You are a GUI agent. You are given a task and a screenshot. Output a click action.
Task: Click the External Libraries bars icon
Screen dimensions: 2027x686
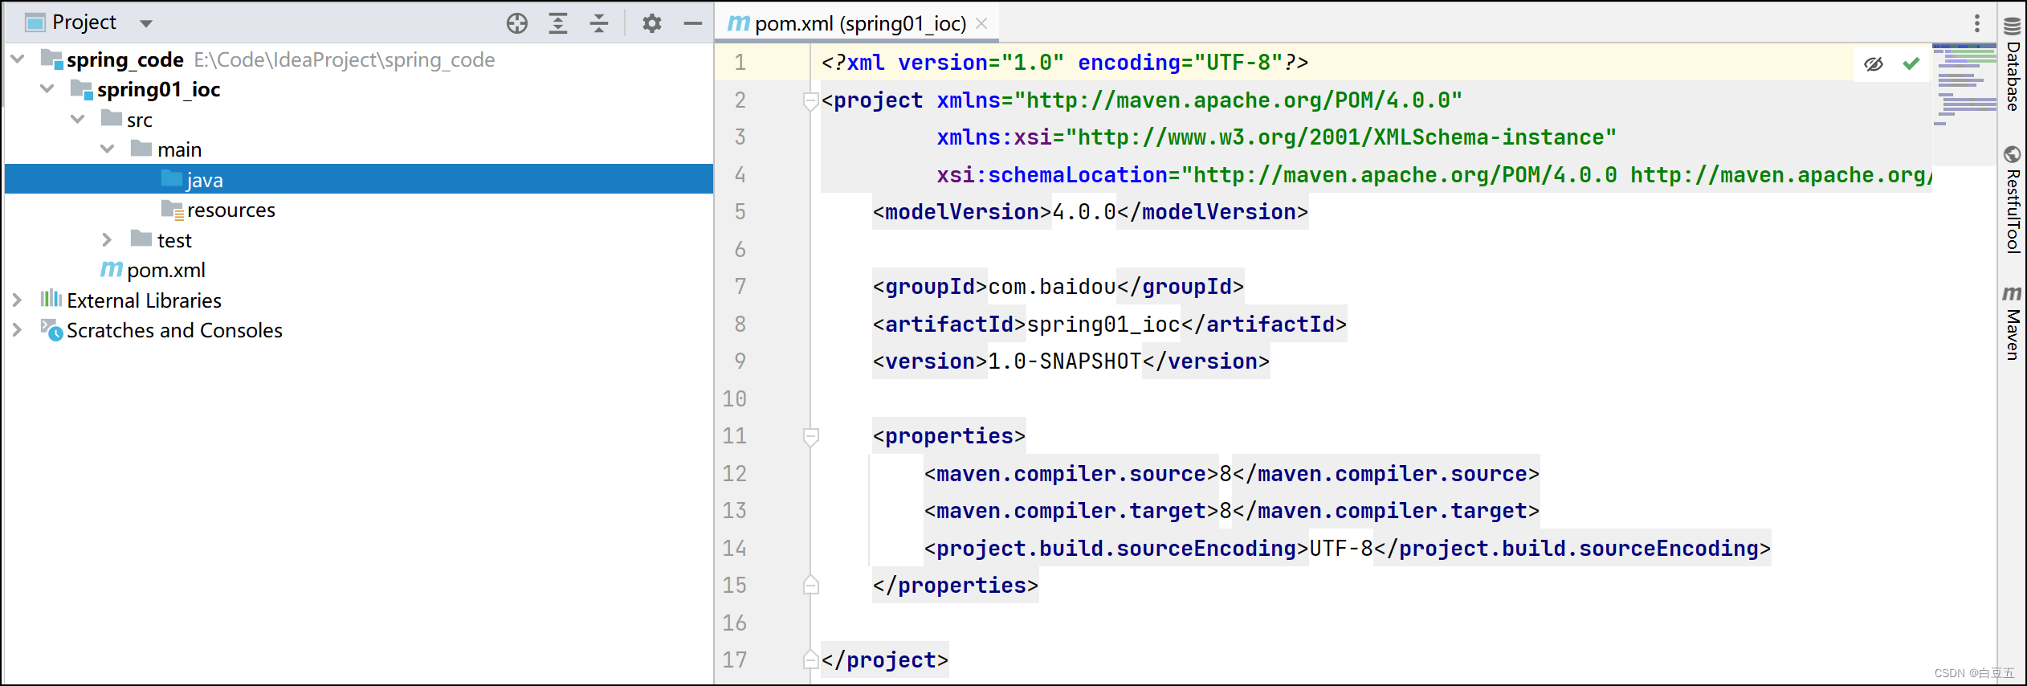pos(51,299)
